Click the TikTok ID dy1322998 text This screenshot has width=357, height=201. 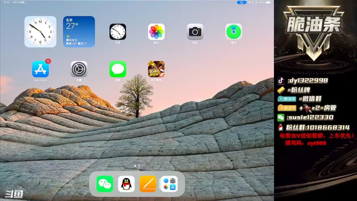tap(307, 80)
